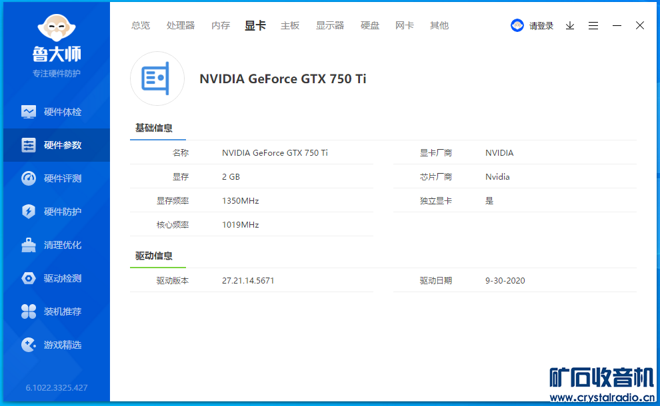This screenshot has height=406, width=660.
Task: Select 硬件参数 in the sidebar
Action: [63, 145]
